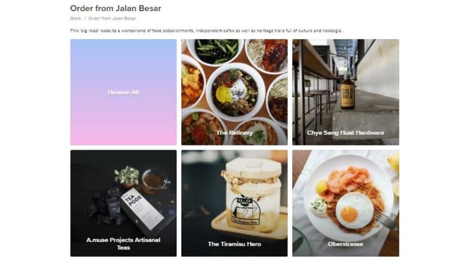Viewport: 460px width, 259px height.
Task: Click the Order from Jalan Besar breadcrumb
Action: pyautogui.click(x=112, y=18)
